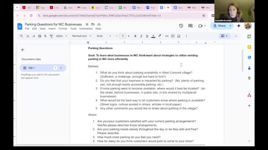Check the cloud save status icon
The height and width of the screenshot is (150, 268).
99,24
